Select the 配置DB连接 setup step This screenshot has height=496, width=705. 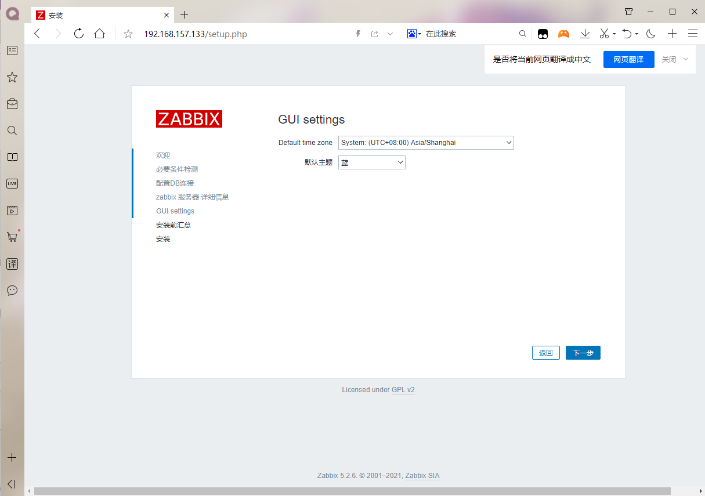coord(175,183)
